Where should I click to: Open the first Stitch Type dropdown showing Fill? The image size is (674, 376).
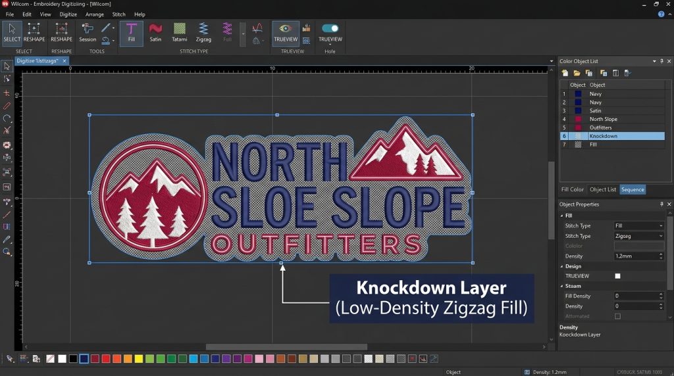pos(638,225)
